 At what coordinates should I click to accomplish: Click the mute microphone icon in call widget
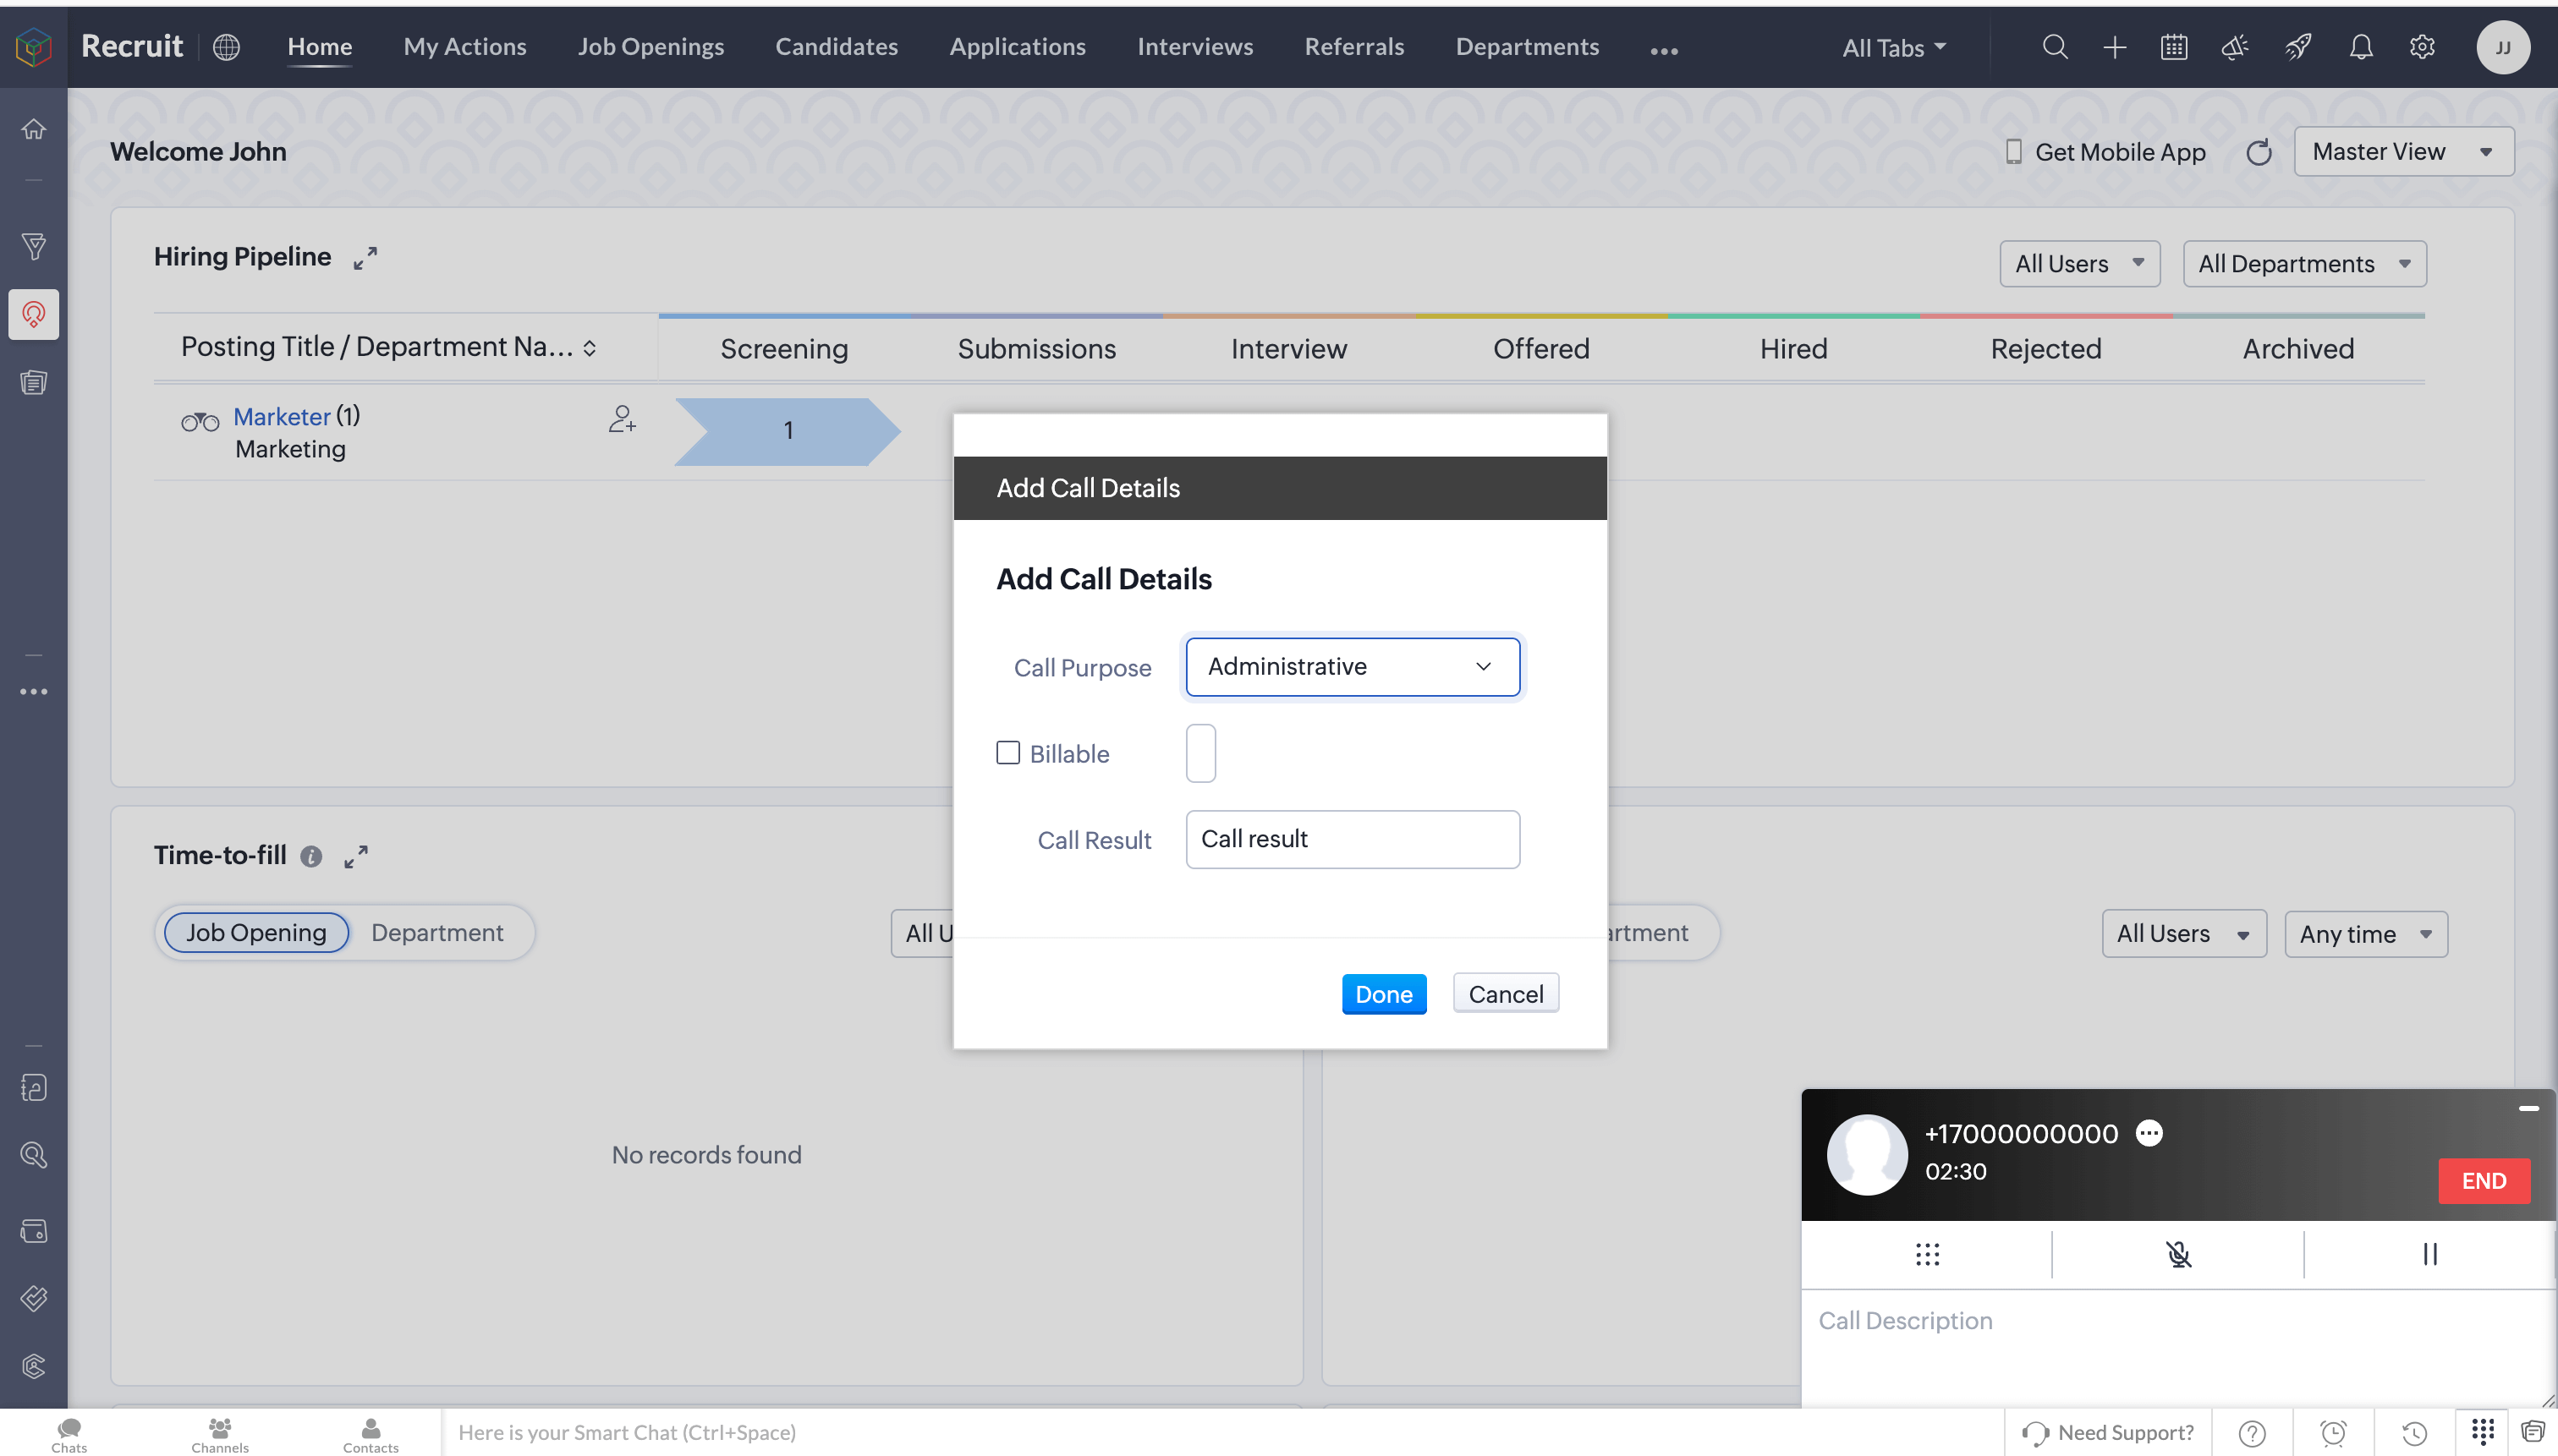point(2178,1254)
